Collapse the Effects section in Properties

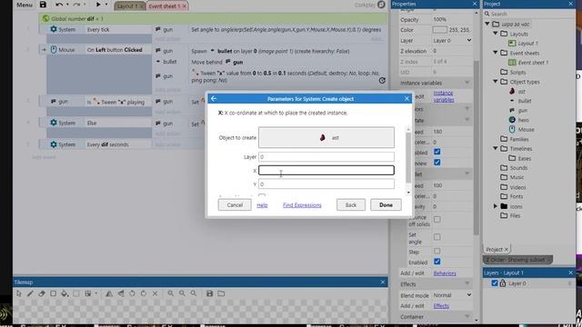467,284
